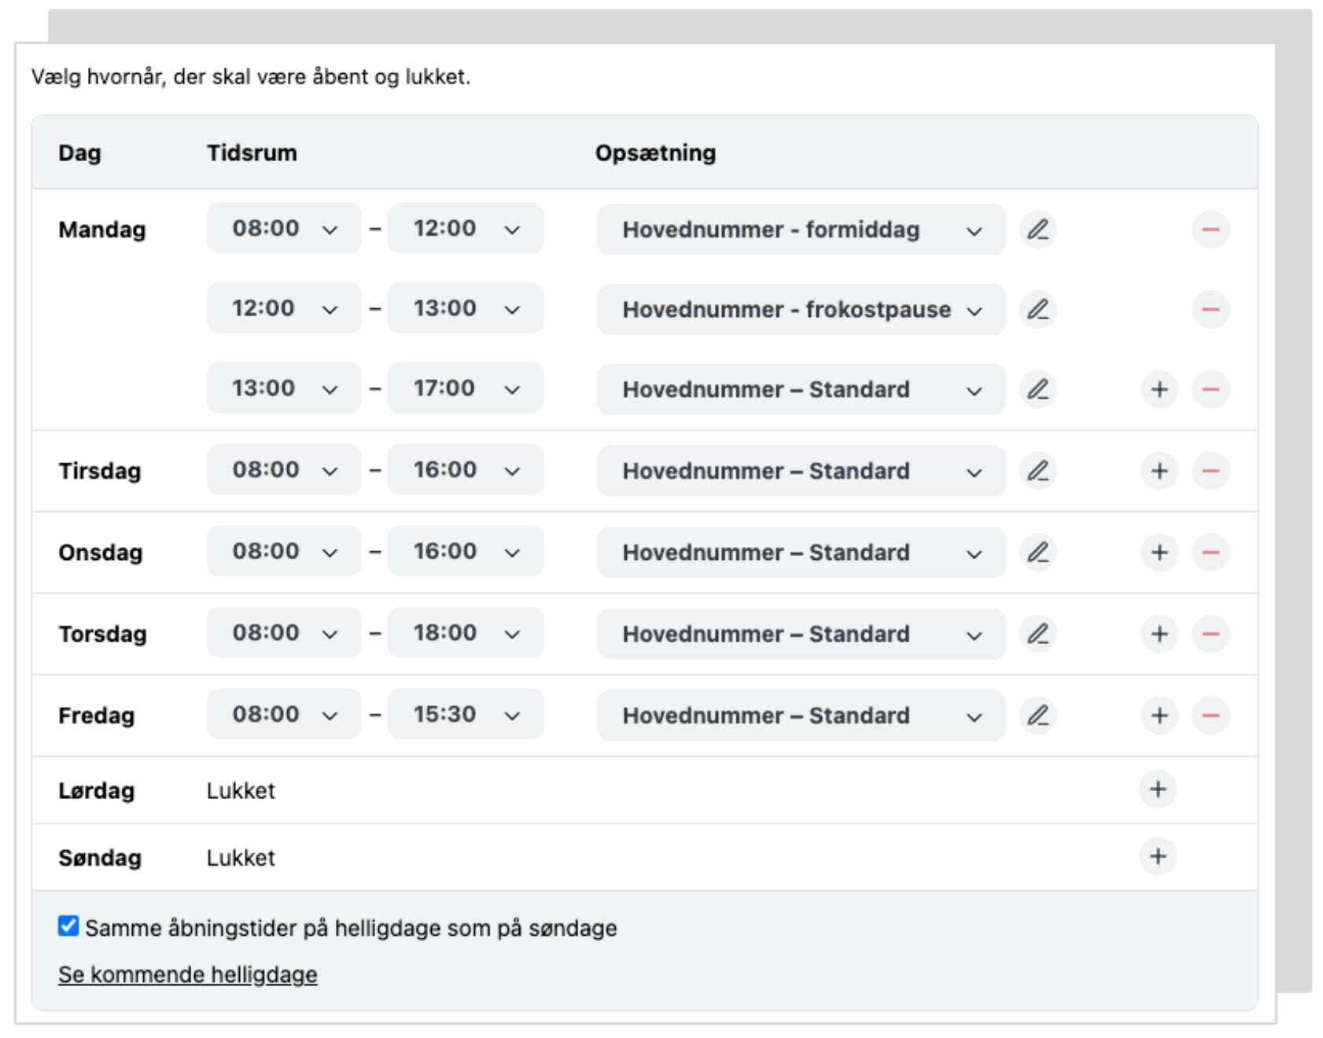Edit Torsdag's setup with the pencil

(x=1037, y=634)
